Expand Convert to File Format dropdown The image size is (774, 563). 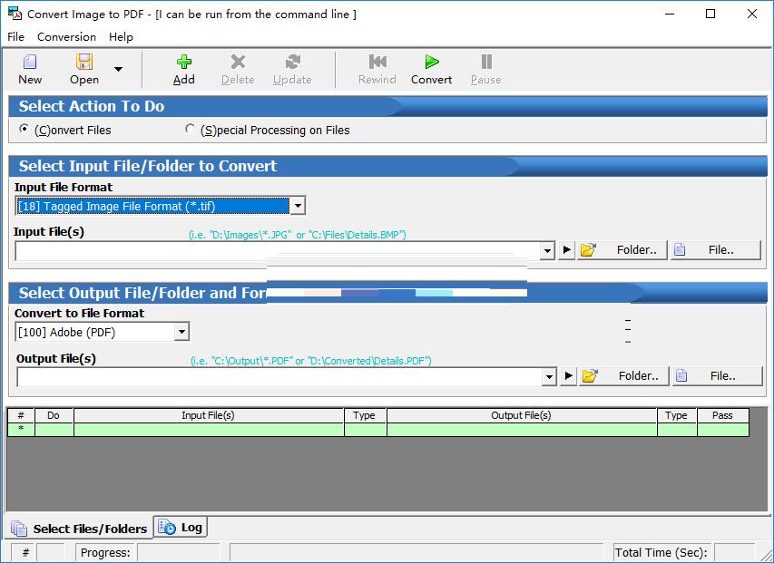(x=181, y=332)
